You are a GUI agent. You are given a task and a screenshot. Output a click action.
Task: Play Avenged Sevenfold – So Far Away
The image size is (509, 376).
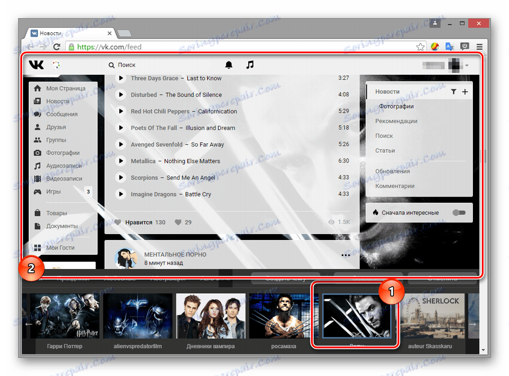(x=121, y=144)
